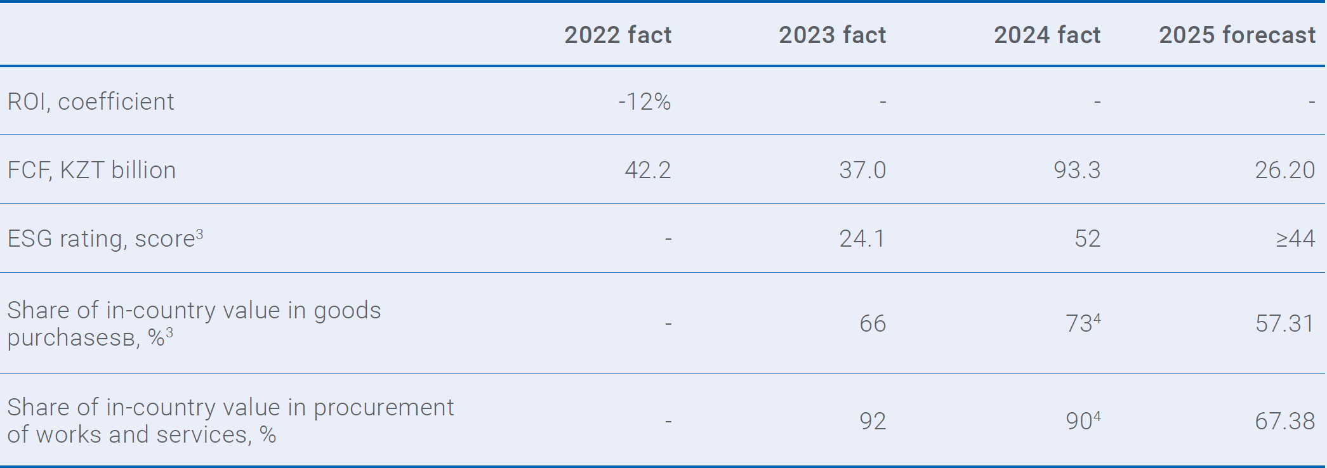Viewport: 1327px width, 468px height.
Task: Select the value 66 in the 2023 column
Action: tap(873, 323)
